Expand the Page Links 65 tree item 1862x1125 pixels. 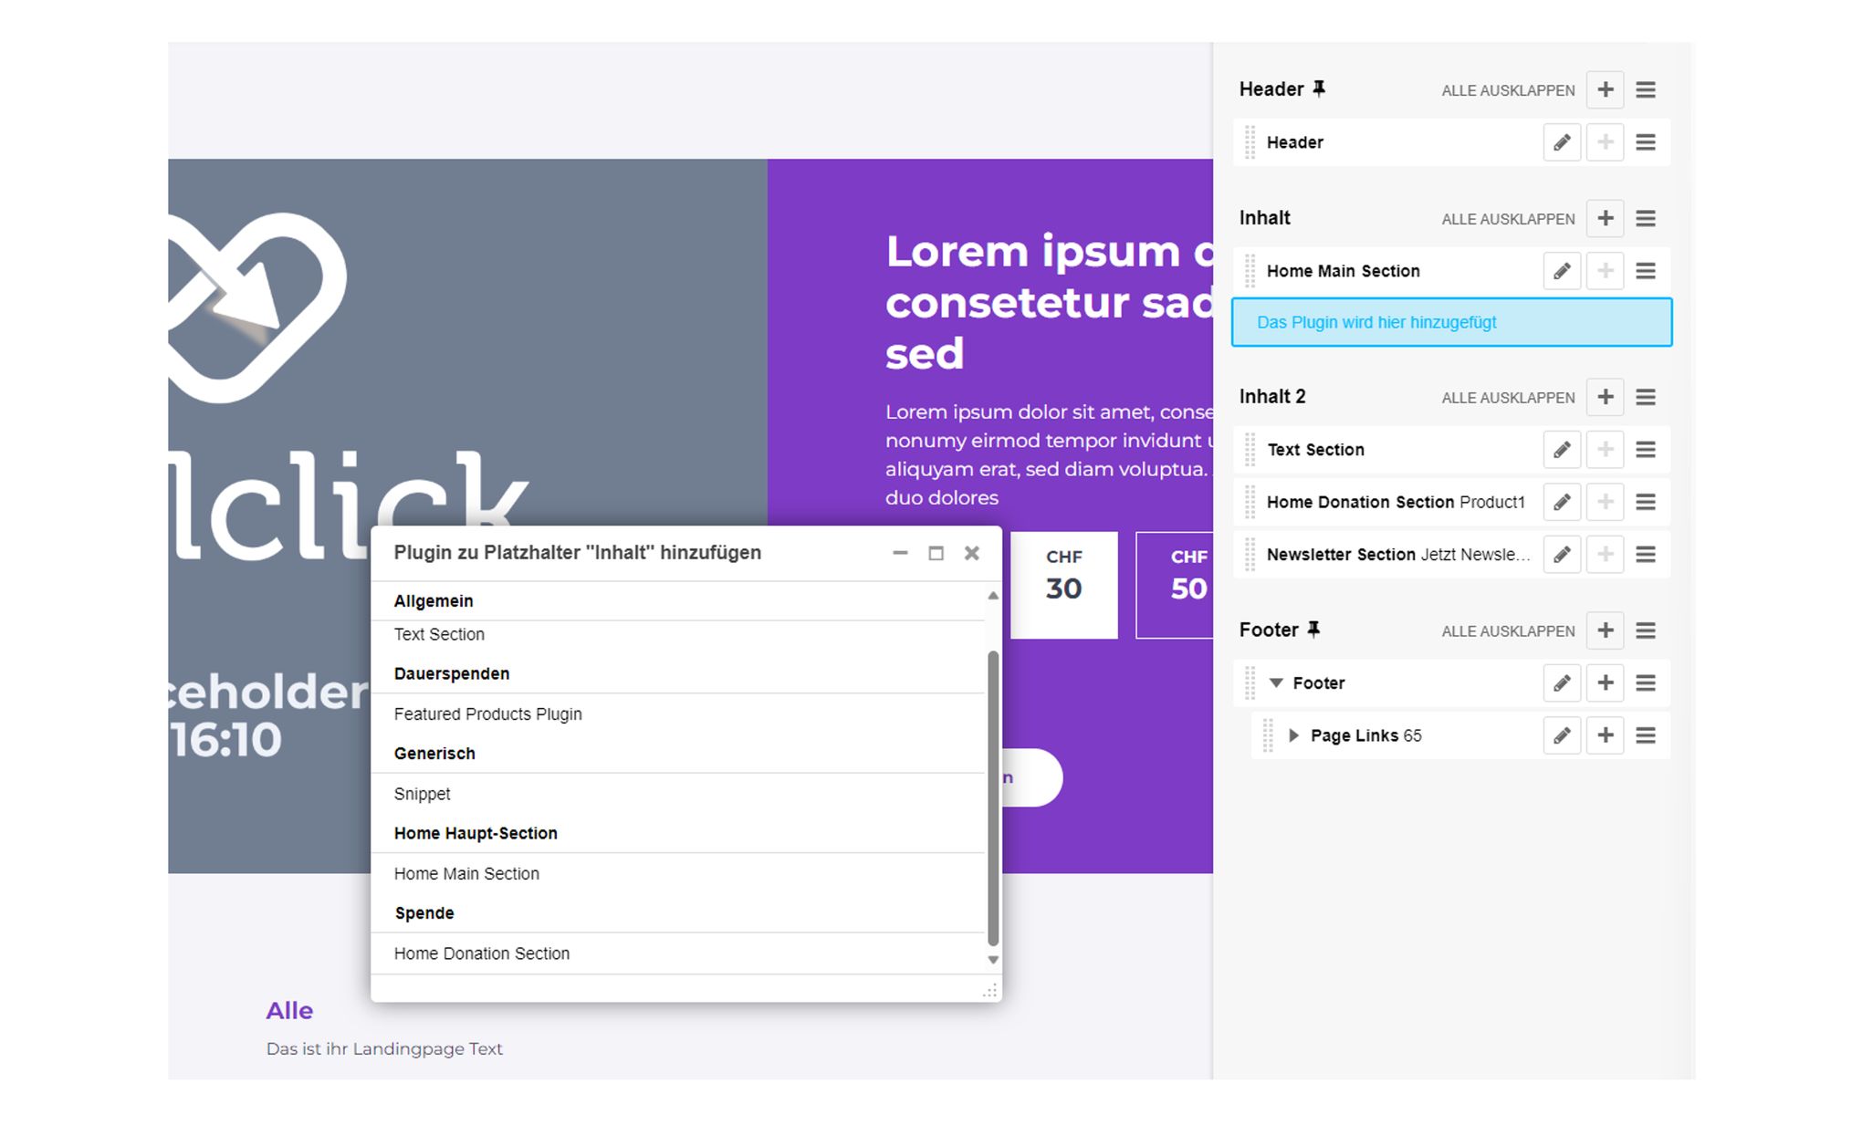1293,735
